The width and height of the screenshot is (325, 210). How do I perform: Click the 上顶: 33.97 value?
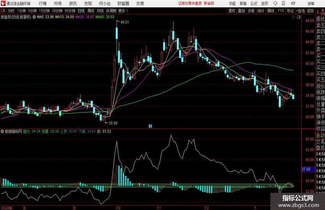[x=68, y=131]
